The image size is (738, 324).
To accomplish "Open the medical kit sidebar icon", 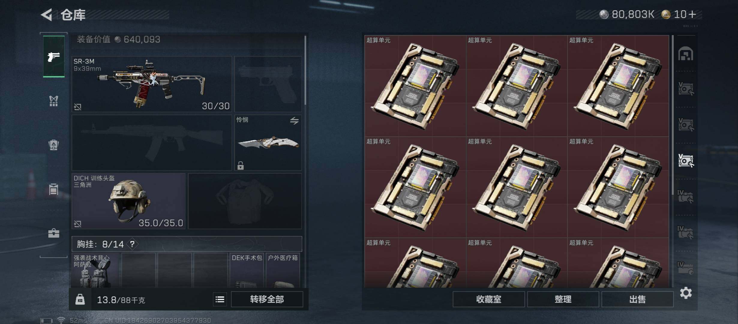I will click(x=54, y=233).
